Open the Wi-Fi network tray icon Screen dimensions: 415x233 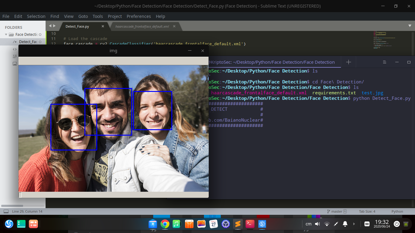(x=327, y=224)
